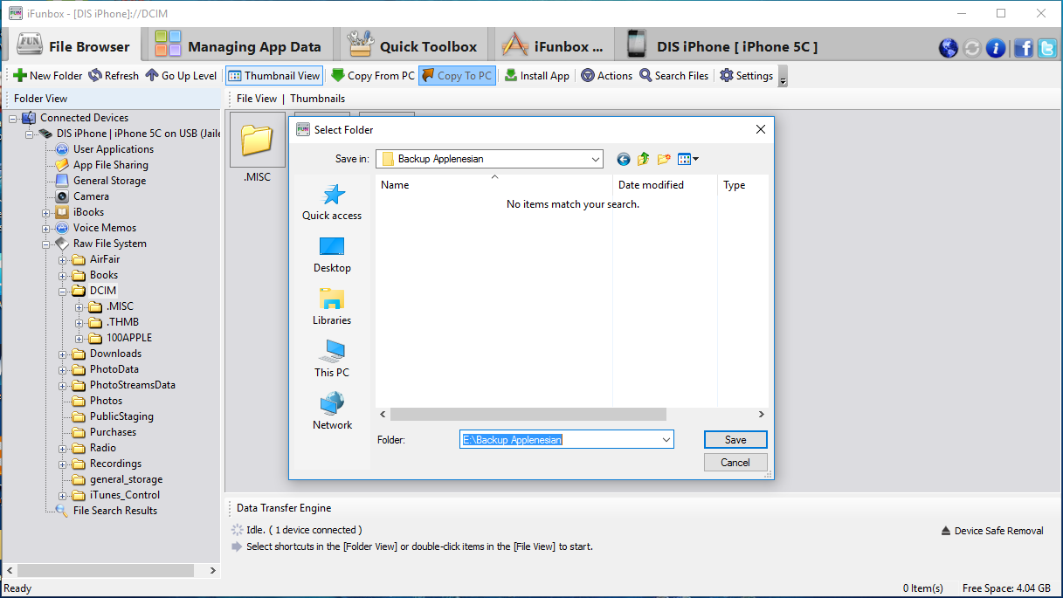The width and height of the screenshot is (1063, 598).
Task: Expand the AirFair folder node
Action: pyautogui.click(x=63, y=259)
